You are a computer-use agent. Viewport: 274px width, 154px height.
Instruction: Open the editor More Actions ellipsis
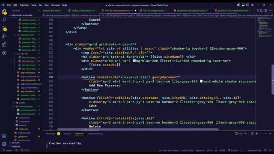click(x=270, y=10)
